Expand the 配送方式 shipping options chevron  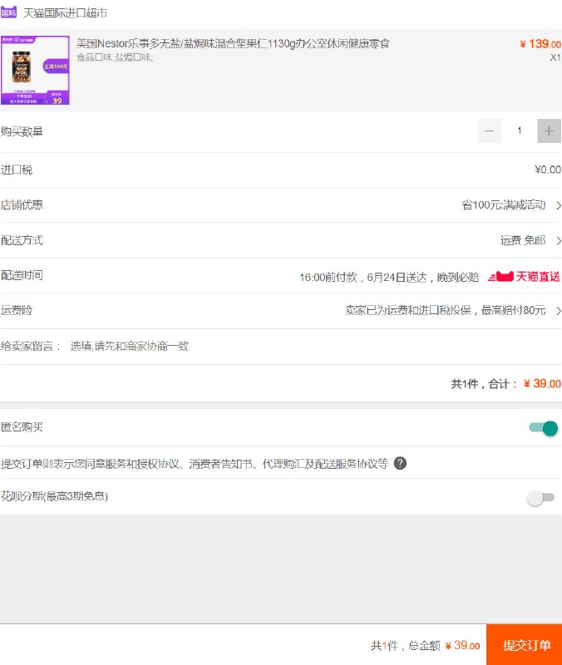coord(558,241)
